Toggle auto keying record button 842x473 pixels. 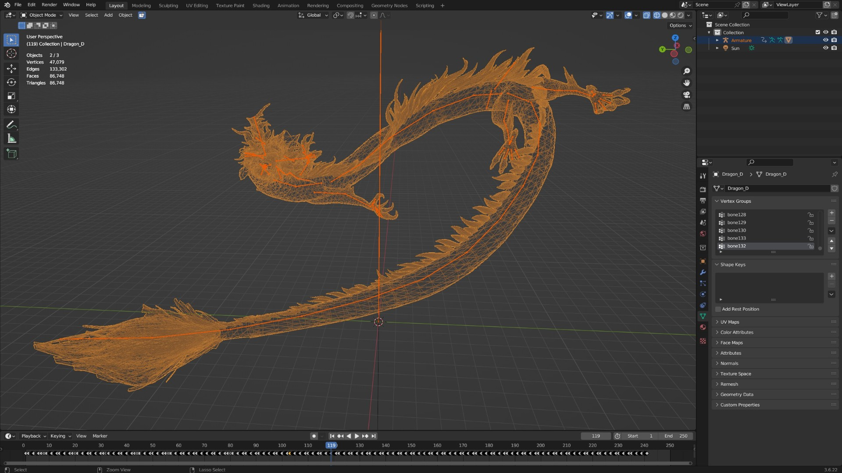(x=314, y=436)
